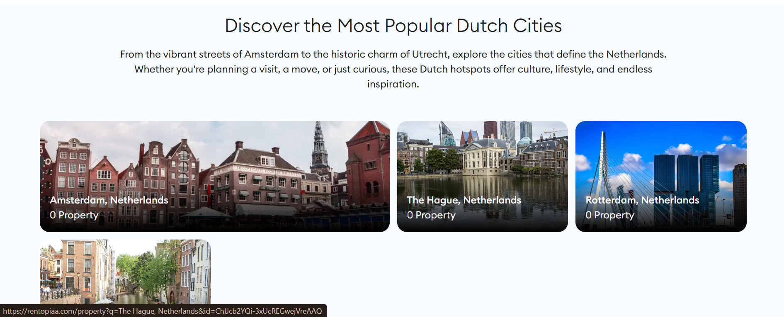Select "0 Property" under Rotterdam
784x317 pixels.
(x=610, y=215)
